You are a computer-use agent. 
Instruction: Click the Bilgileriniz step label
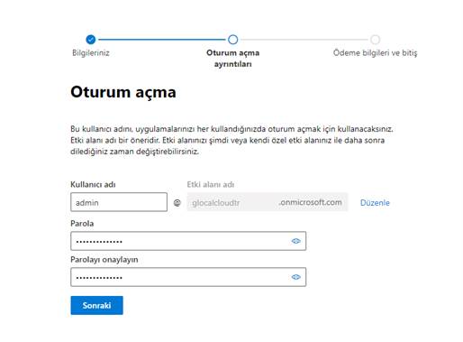coord(91,53)
